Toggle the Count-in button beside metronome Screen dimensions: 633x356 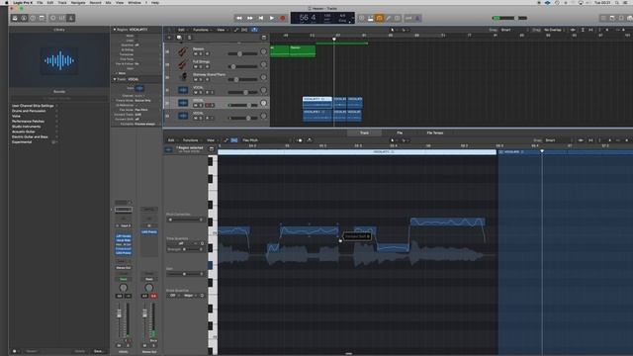coord(408,18)
